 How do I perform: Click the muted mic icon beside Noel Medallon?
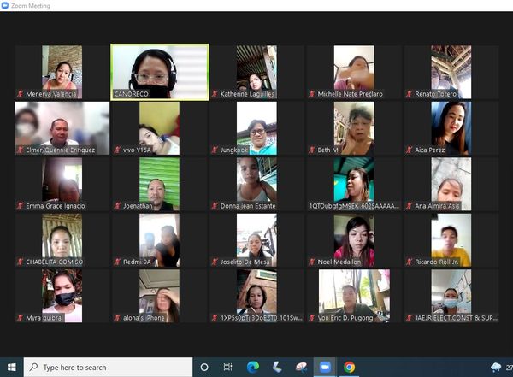click(x=312, y=262)
